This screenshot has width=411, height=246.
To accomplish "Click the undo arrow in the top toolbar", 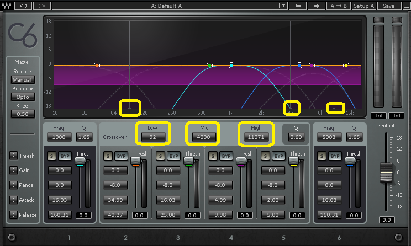I will tap(23, 6).
